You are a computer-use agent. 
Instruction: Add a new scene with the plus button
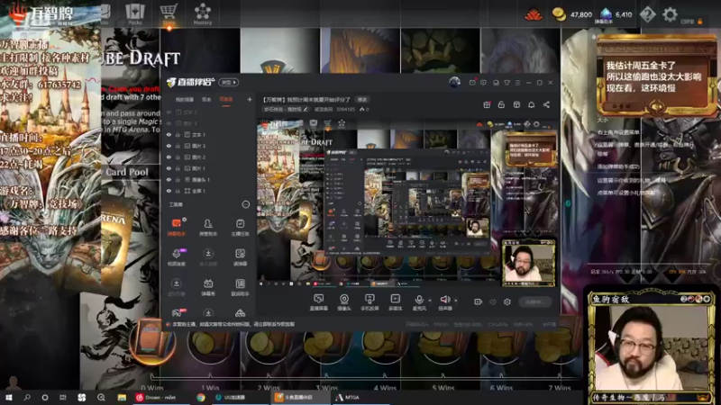click(x=250, y=99)
